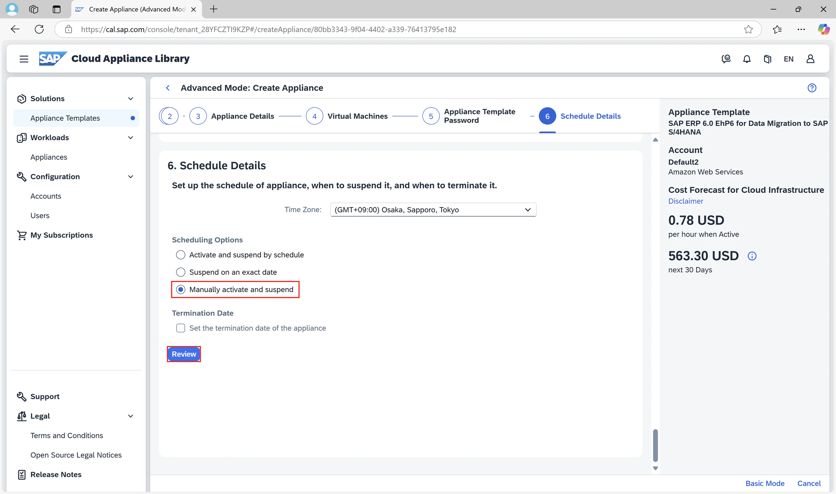
Task: Select Manually activate and suspend option
Action: 181,290
